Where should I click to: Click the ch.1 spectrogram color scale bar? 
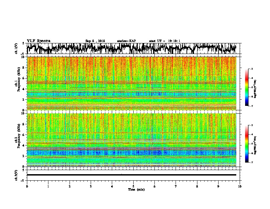[x=247, y=87]
